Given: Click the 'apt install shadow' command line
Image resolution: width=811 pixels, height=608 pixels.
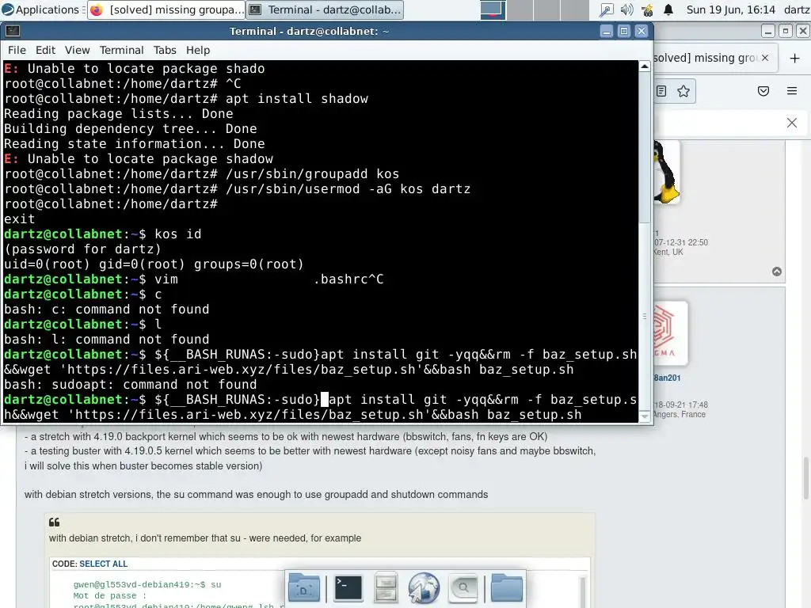Looking at the screenshot, I should pyautogui.click(x=186, y=99).
